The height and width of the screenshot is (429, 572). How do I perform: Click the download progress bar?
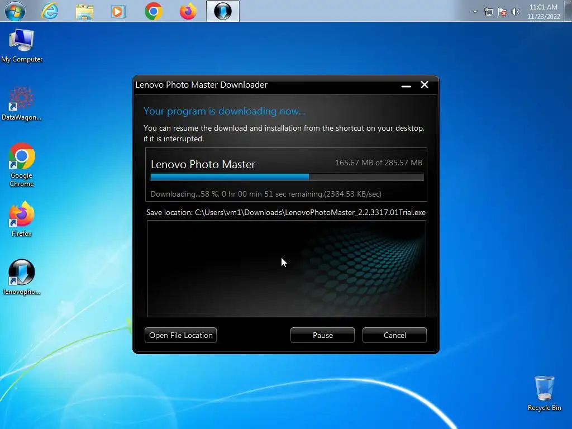point(287,177)
